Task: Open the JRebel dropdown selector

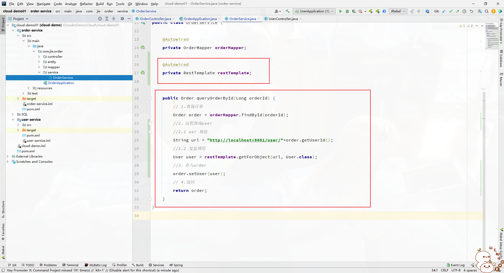Action: [x=398, y=11]
